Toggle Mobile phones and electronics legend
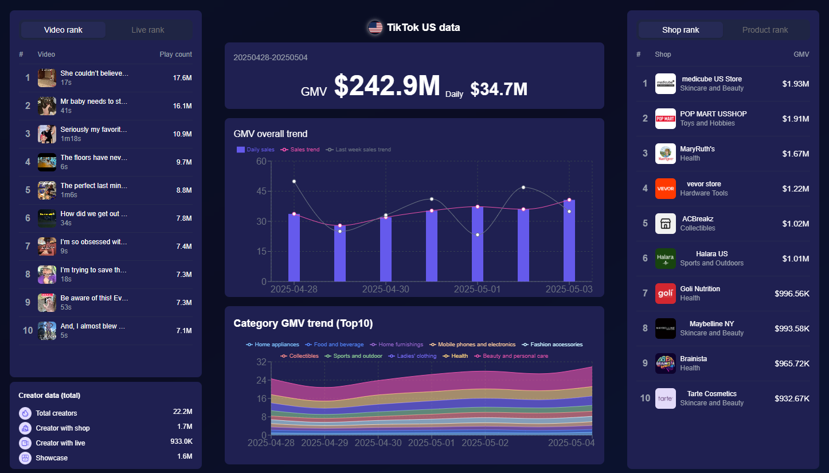The width and height of the screenshot is (829, 473). [472, 345]
